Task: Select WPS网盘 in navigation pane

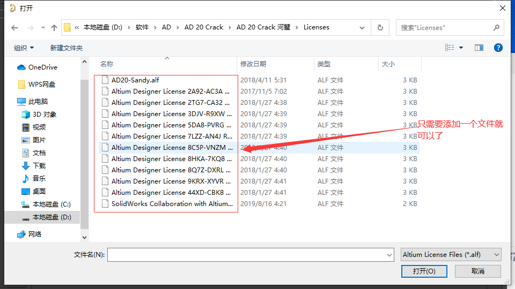Action: pyautogui.click(x=36, y=84)
